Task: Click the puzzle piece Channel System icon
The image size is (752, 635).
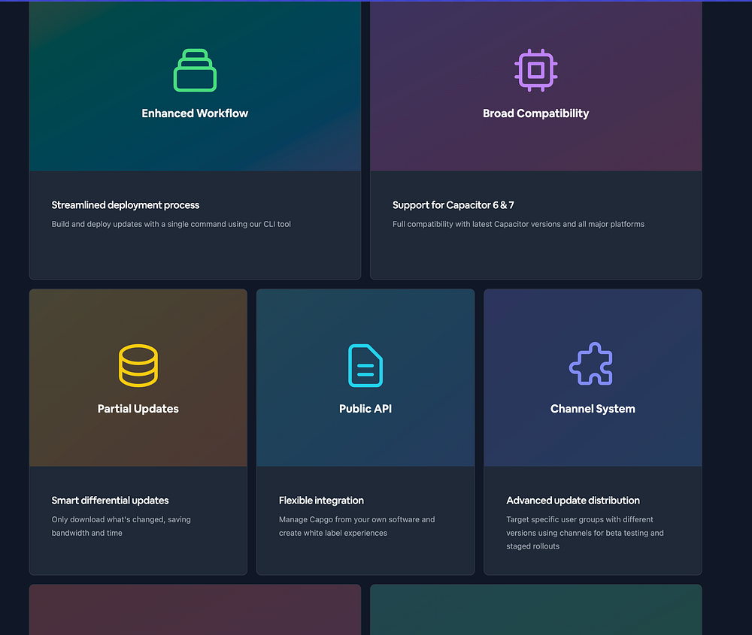Action: 591,364
